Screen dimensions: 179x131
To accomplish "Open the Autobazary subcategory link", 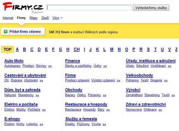I will pyautogui.click(x=13, y=66).
